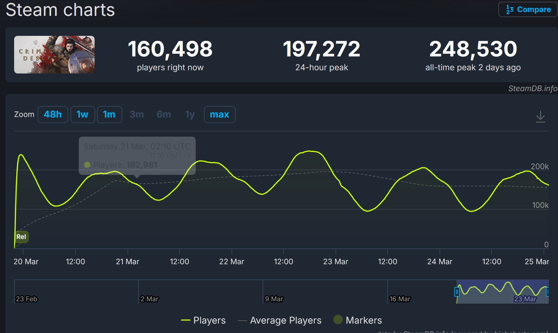
Task: Click the 9 Mar area in navigator
Action: [x=274, y=299]
